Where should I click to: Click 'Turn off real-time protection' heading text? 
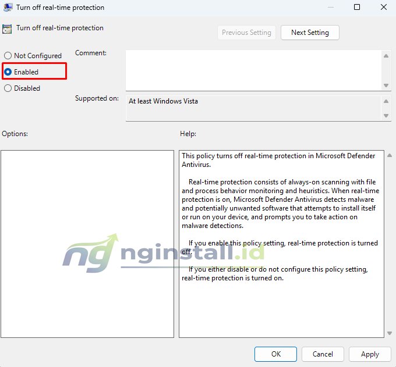tap(60, 28)
